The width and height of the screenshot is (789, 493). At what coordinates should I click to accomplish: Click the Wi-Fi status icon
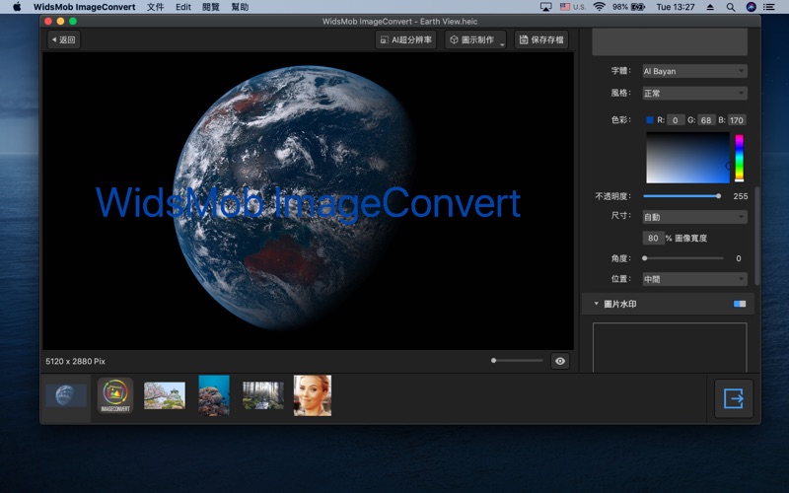coord(599,7)
